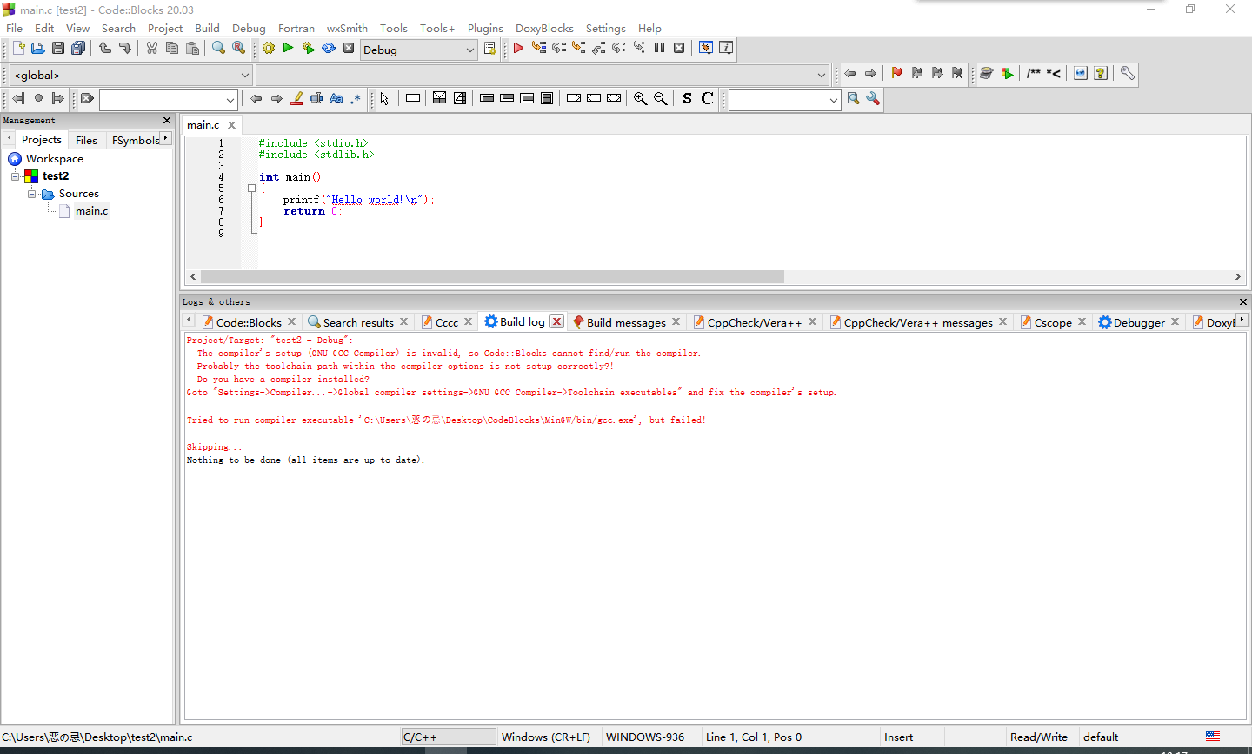Viewport: 1252px width, 754px height.
Task: Click the Copy icon
Action: 172,49
